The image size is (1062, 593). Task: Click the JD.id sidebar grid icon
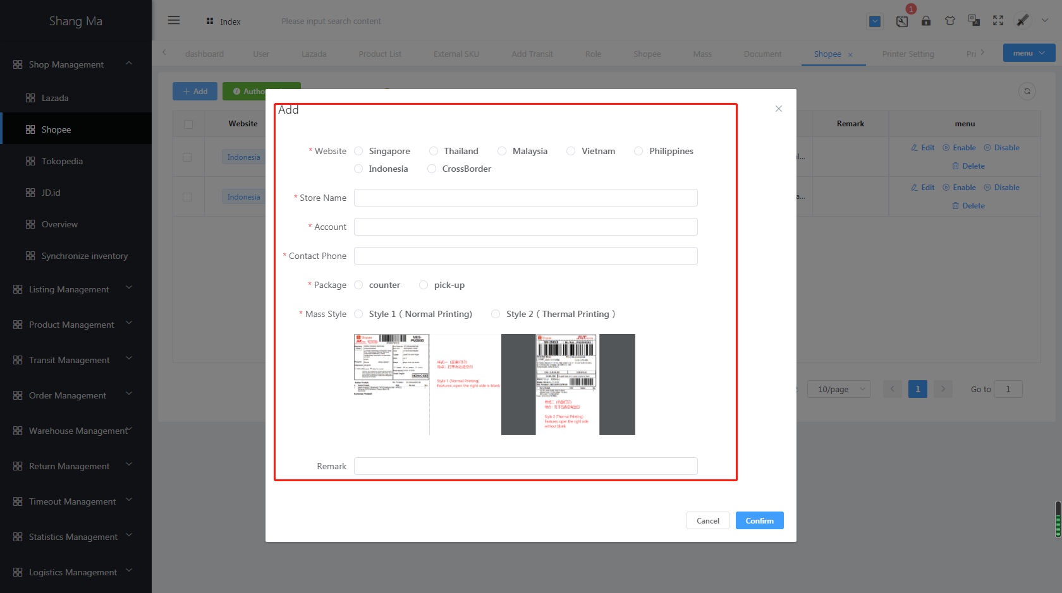pos(30,193)
